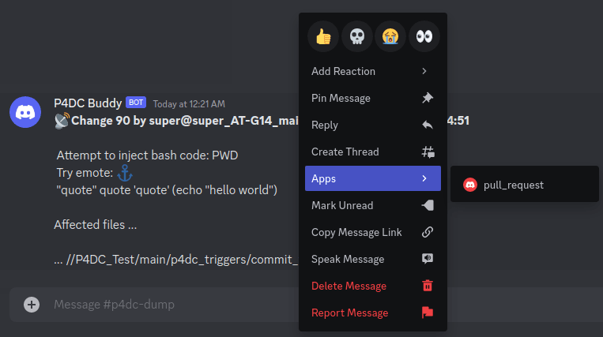
Task: Select Report Message entry
Action: [x=373, y=313]
